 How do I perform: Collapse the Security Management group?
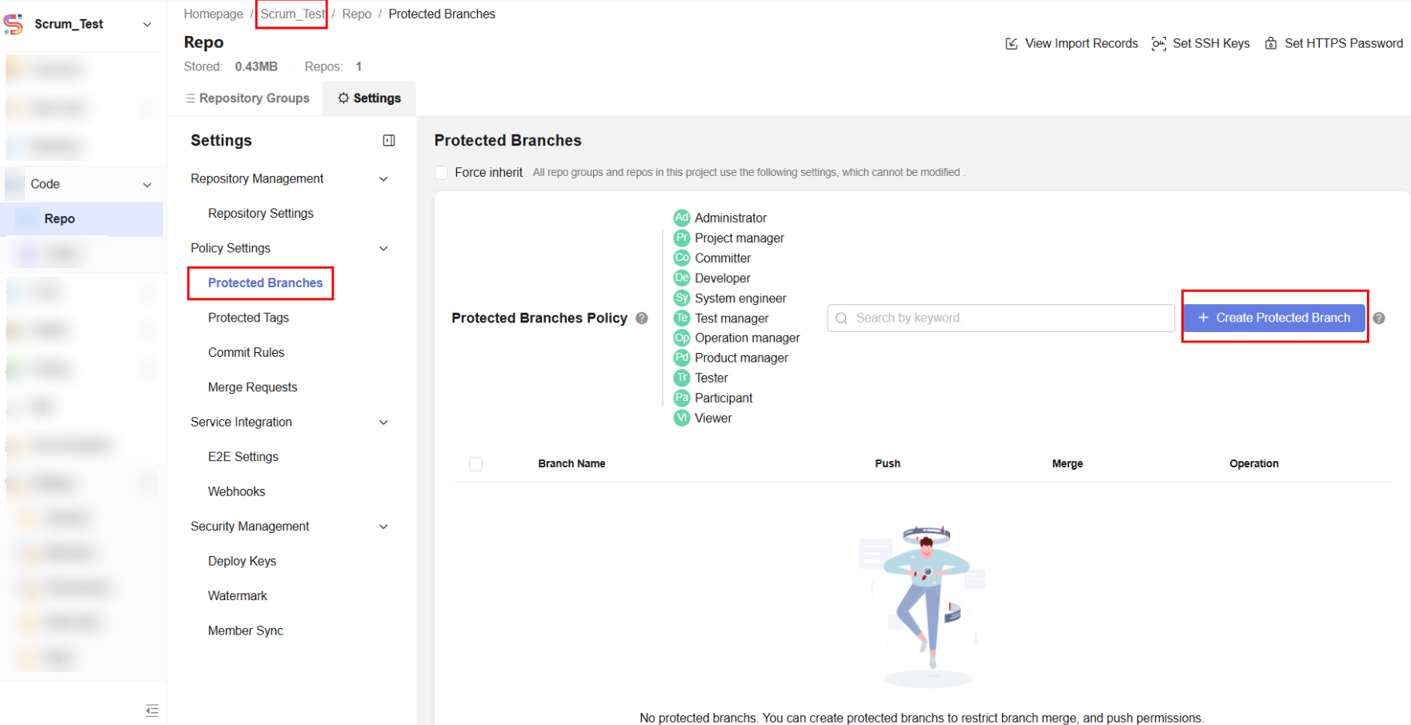pyautogui.click(x=383, y=527)
